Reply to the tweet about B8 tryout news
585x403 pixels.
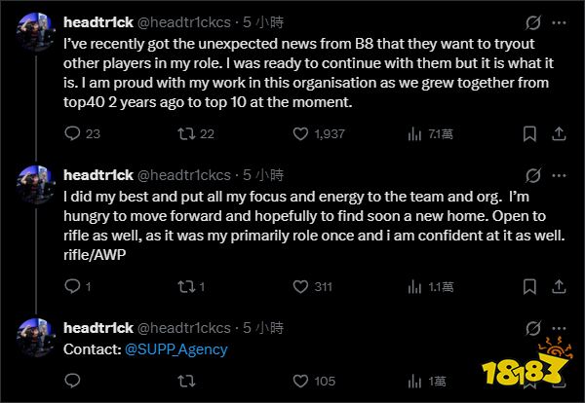pos(70,134)
